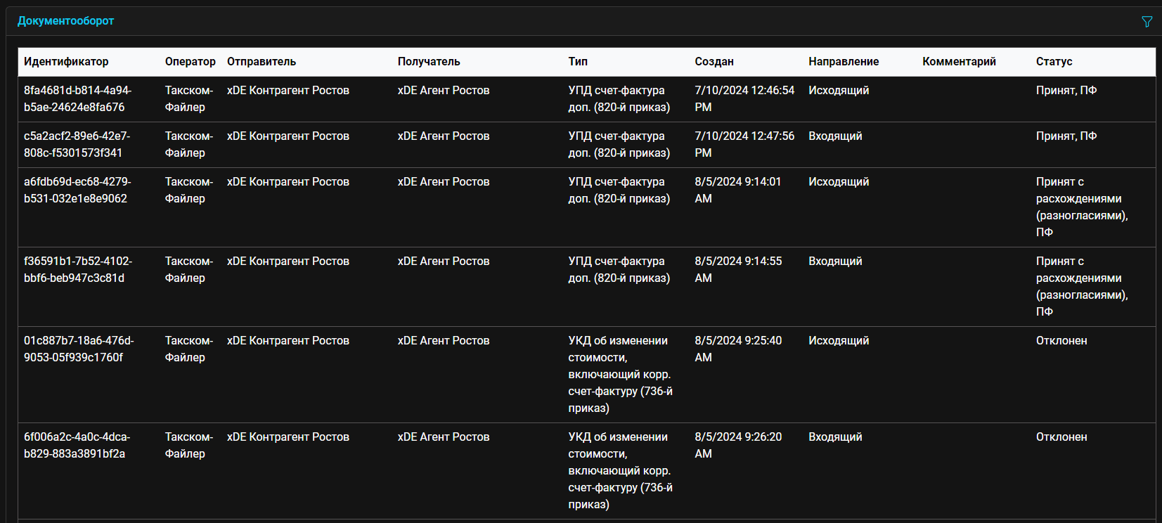Sort by Получатель column header

(x=429, y=62)
